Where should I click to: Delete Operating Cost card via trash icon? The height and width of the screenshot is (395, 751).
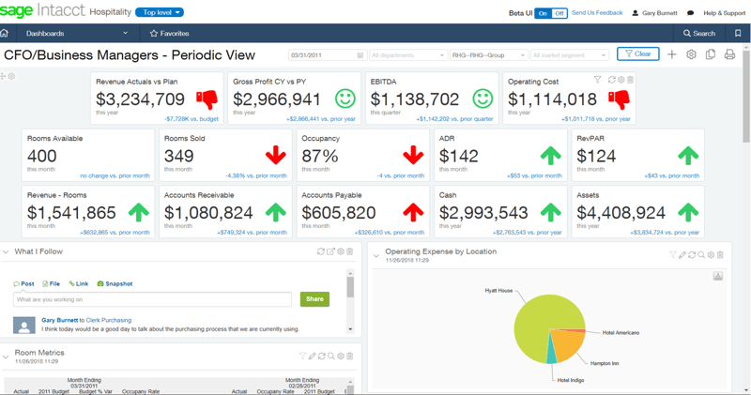click(630, 81)
